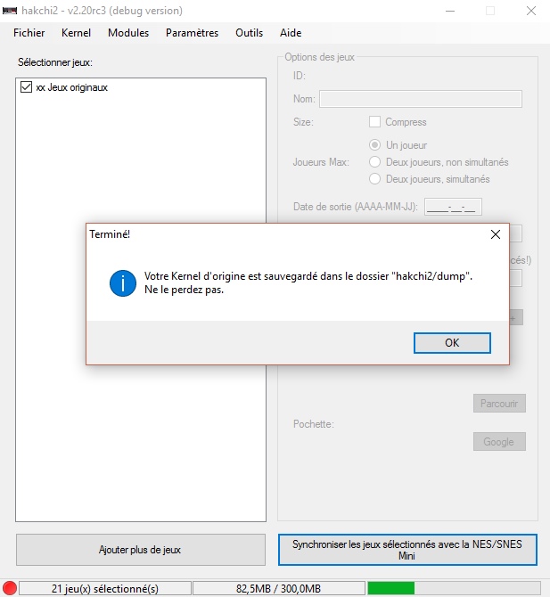Click the red connection status indicator
The height and width of the screenshot is (597, 550).
[x=10, y=588]
